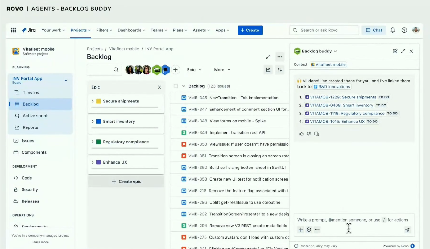Give thumbs up to the response

tap(301, 134)
